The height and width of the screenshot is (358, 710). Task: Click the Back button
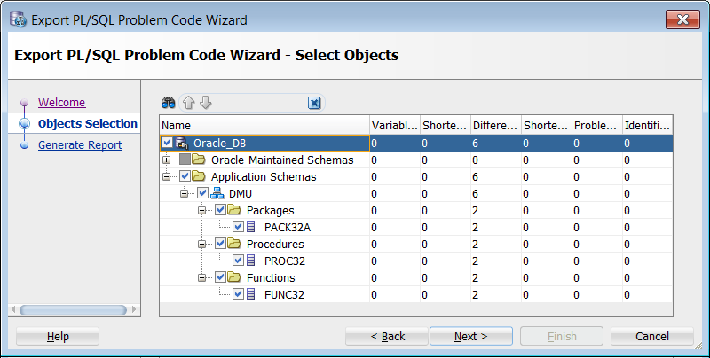(x=387, y=337)
